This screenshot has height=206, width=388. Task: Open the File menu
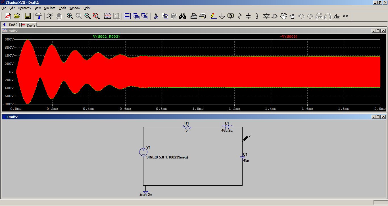pyautogui.click(x=4, y=8)
